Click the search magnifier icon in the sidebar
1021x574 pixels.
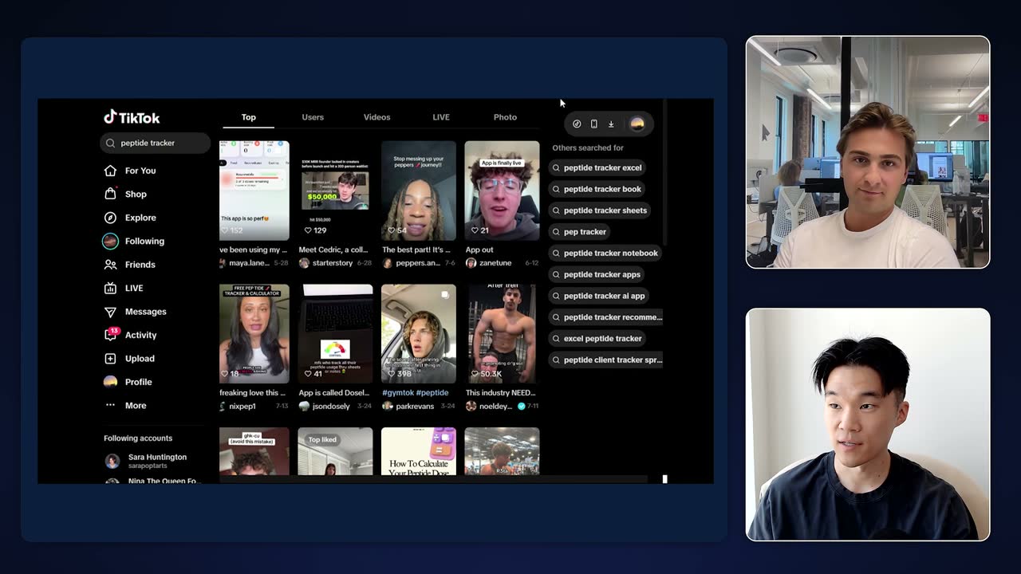click(x=111, y=143)
